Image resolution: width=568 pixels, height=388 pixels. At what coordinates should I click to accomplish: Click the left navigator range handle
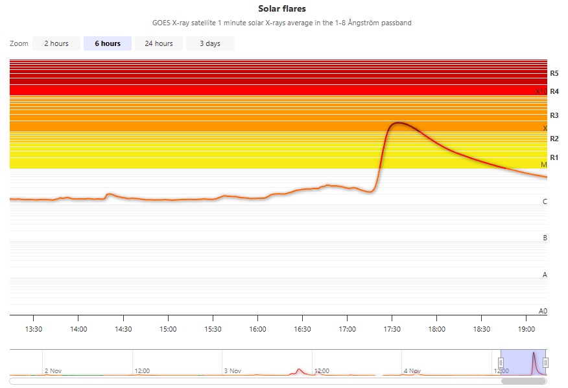tap(501, 362)
